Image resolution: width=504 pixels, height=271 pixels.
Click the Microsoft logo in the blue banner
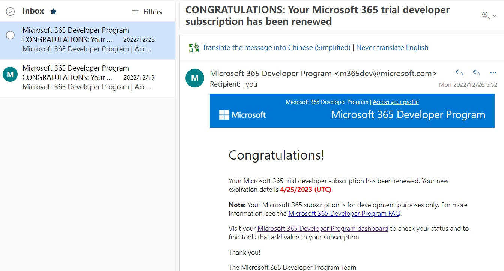(x=242, y=114)
